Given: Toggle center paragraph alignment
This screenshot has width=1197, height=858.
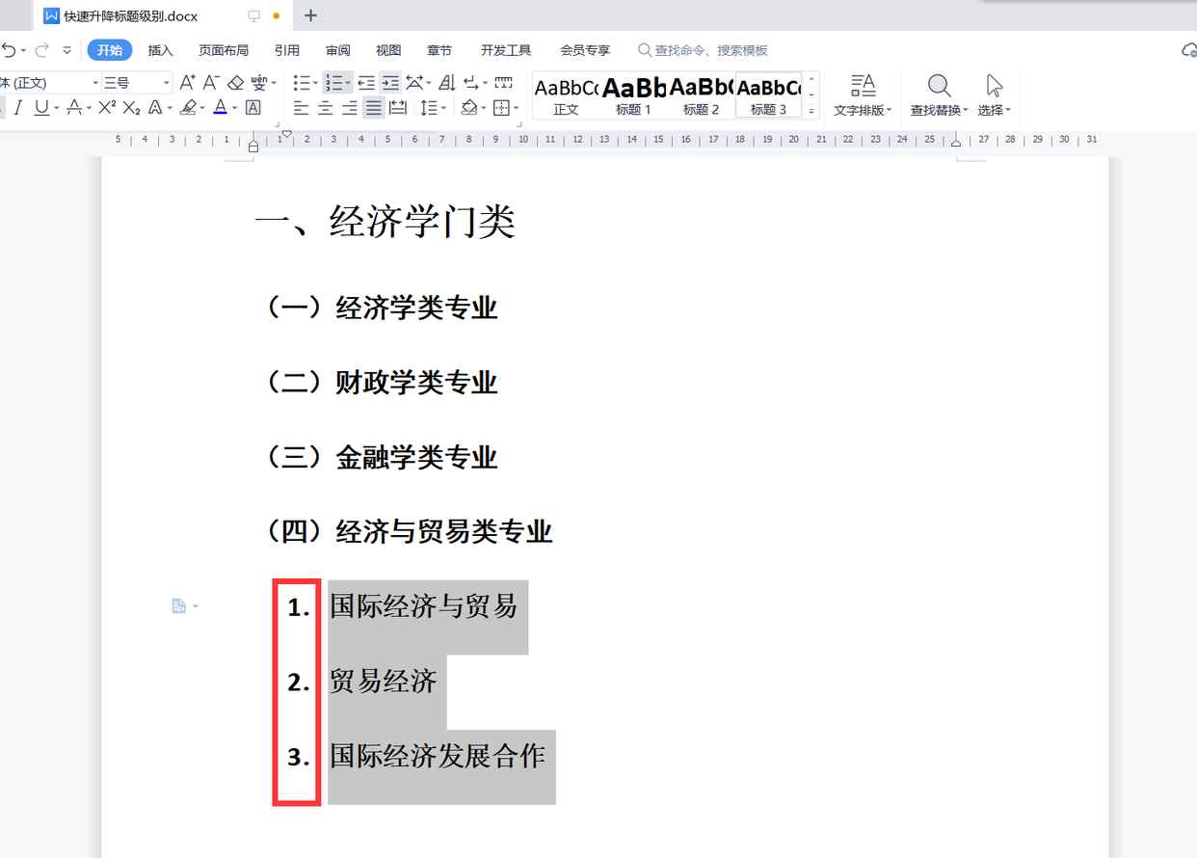Looking at the screenshot, I should (x=325, y=108).
